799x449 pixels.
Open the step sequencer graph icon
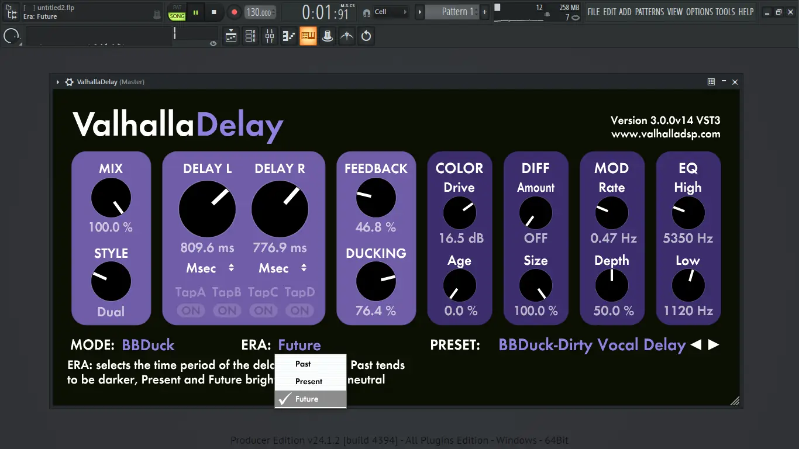click(x=289, y=36)
